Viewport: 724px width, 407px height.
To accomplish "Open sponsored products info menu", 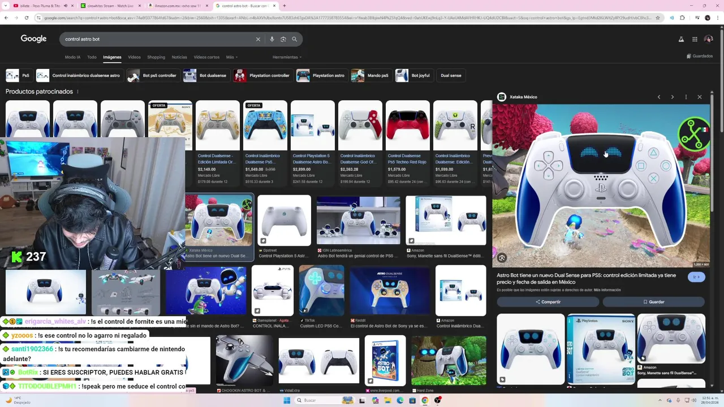I will [x=77, y=92].
